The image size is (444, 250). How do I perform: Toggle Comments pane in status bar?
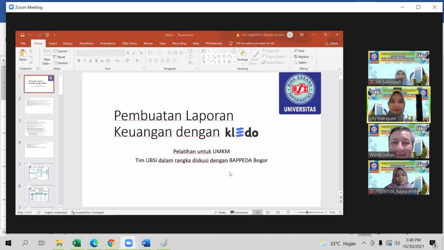coord(239,212)
